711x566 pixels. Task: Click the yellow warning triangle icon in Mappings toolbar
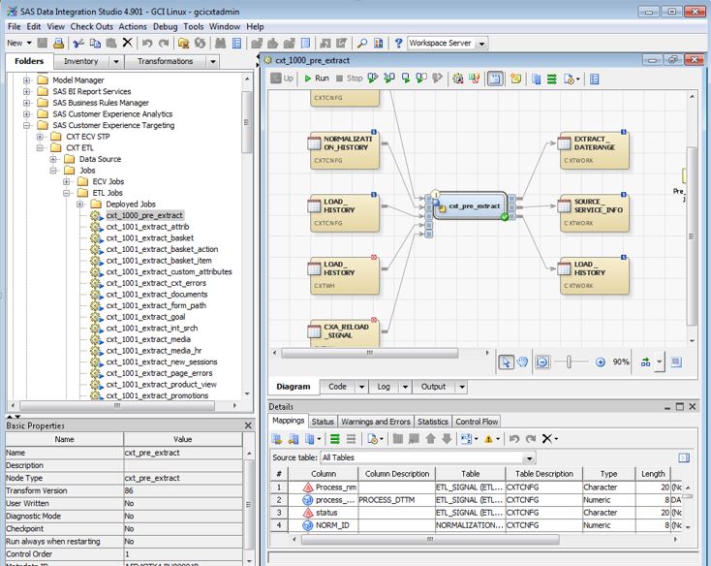[488, 439]
